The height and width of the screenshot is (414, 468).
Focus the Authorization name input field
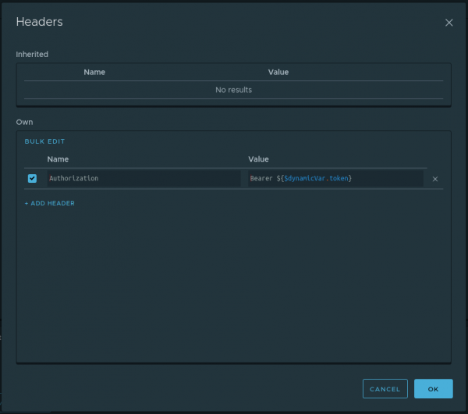click(x=143, y=178)
